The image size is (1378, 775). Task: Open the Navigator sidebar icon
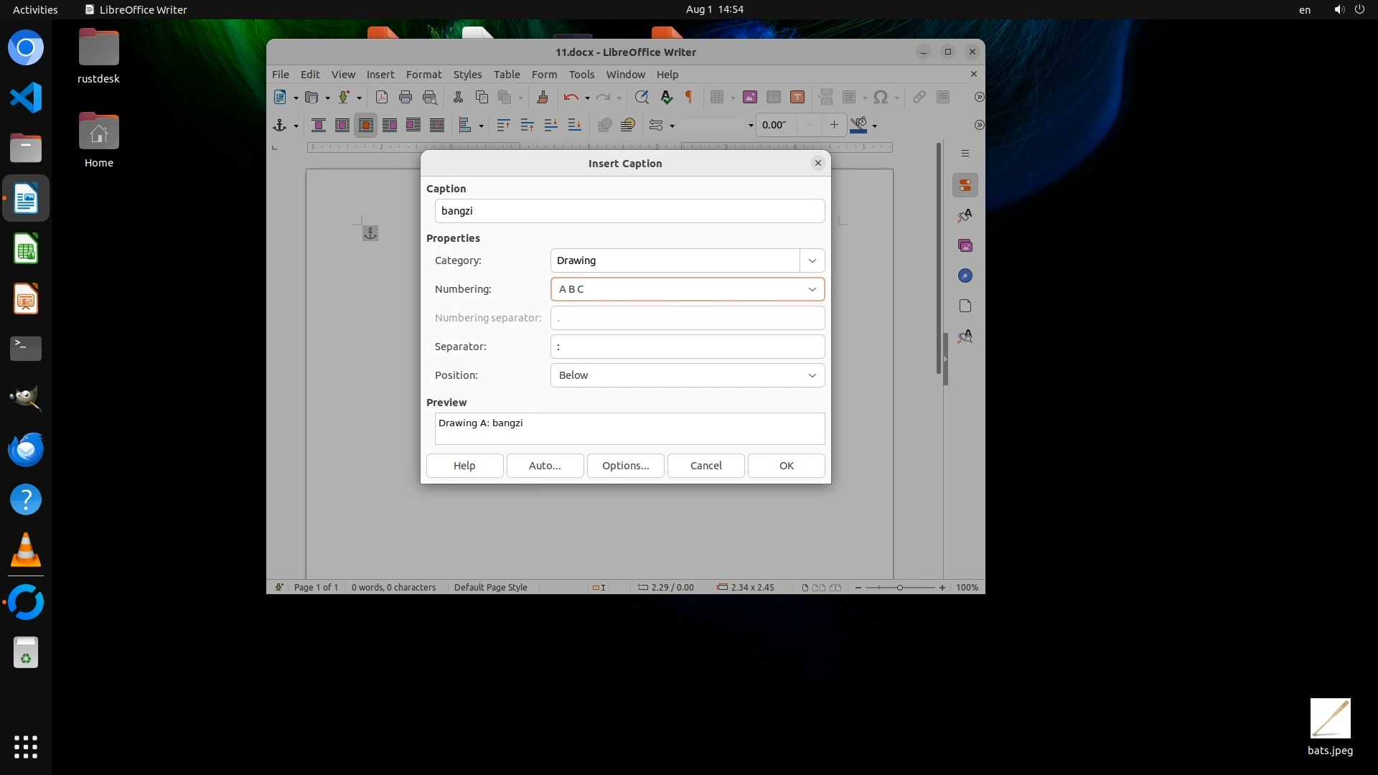click(965, 276)
